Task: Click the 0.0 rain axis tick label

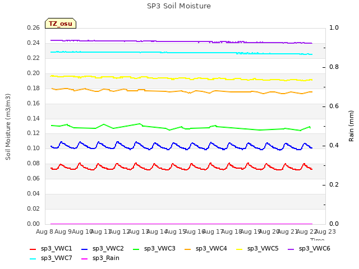Action: tap(334, 224)
